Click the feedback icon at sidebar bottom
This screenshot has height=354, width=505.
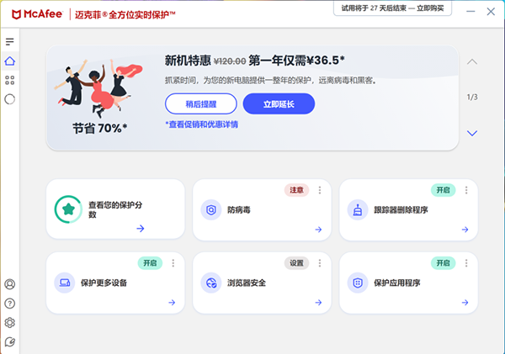(x=10, y=341)
